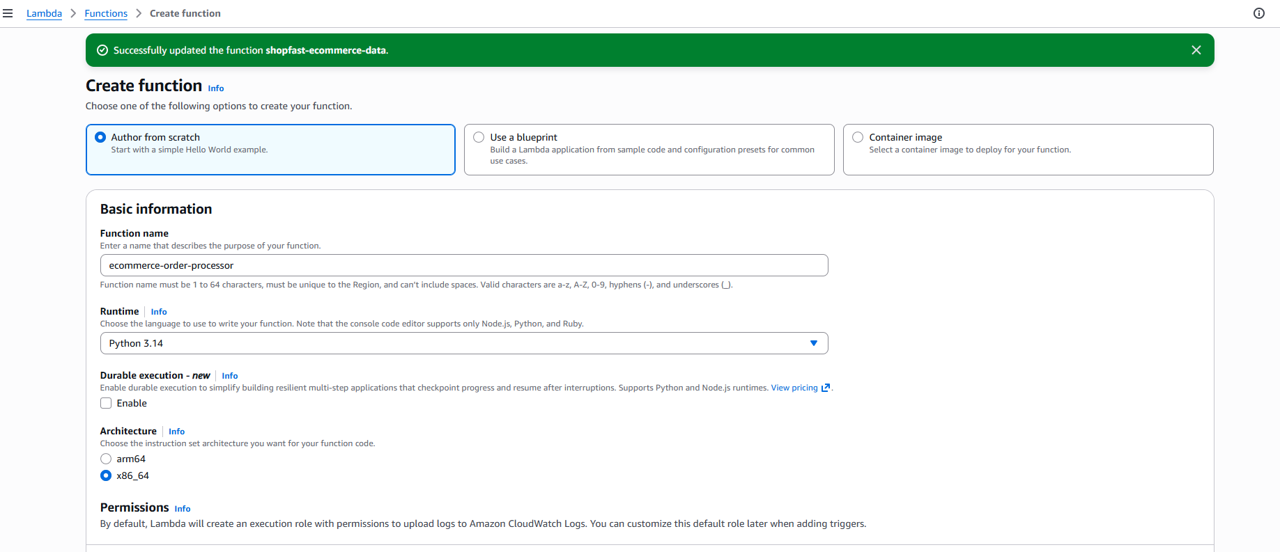The width and height of the screenshot is (1280, 552).
Task: Go to Lambda in the breadcrumb
Action: tap(44, 13)
